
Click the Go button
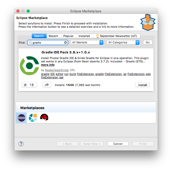pyautogui.click(x=148, y=42)
